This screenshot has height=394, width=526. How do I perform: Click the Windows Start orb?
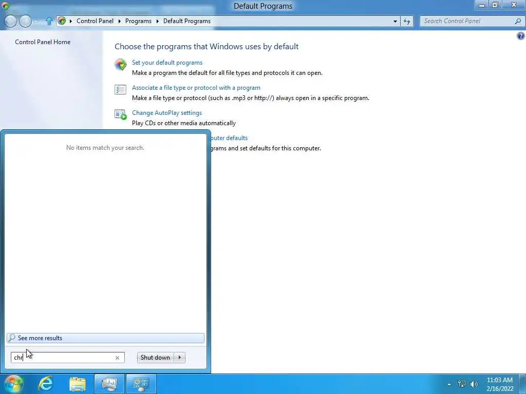(13, 384)
